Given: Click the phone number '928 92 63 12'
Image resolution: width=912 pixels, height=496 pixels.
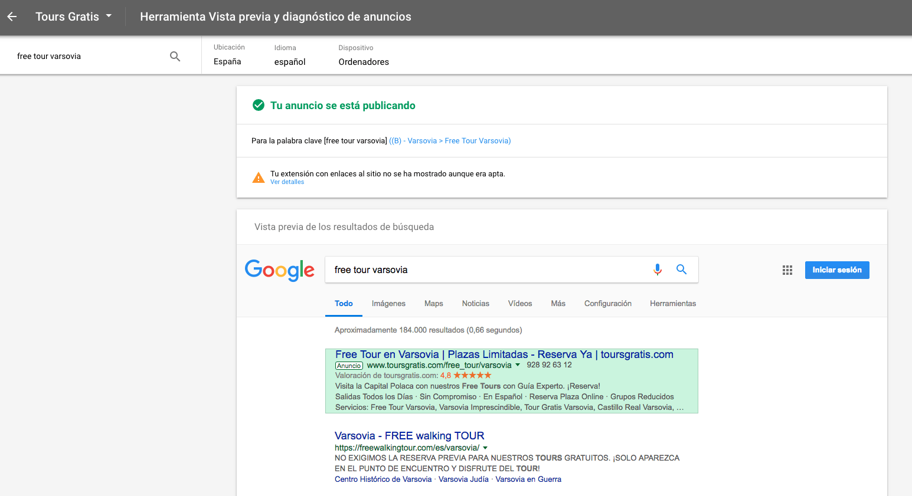Looking at the screenshot, I should (549, 365).
